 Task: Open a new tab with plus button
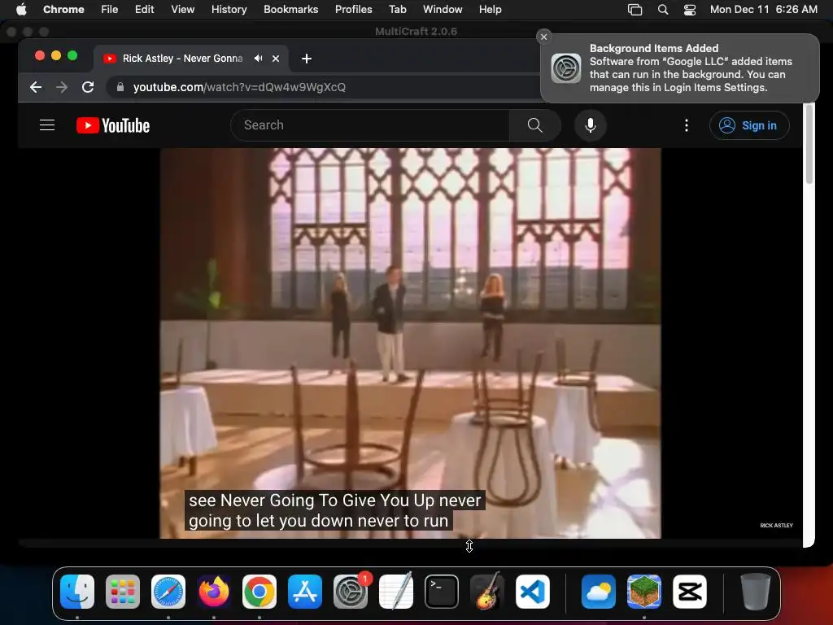click(307, 59)
